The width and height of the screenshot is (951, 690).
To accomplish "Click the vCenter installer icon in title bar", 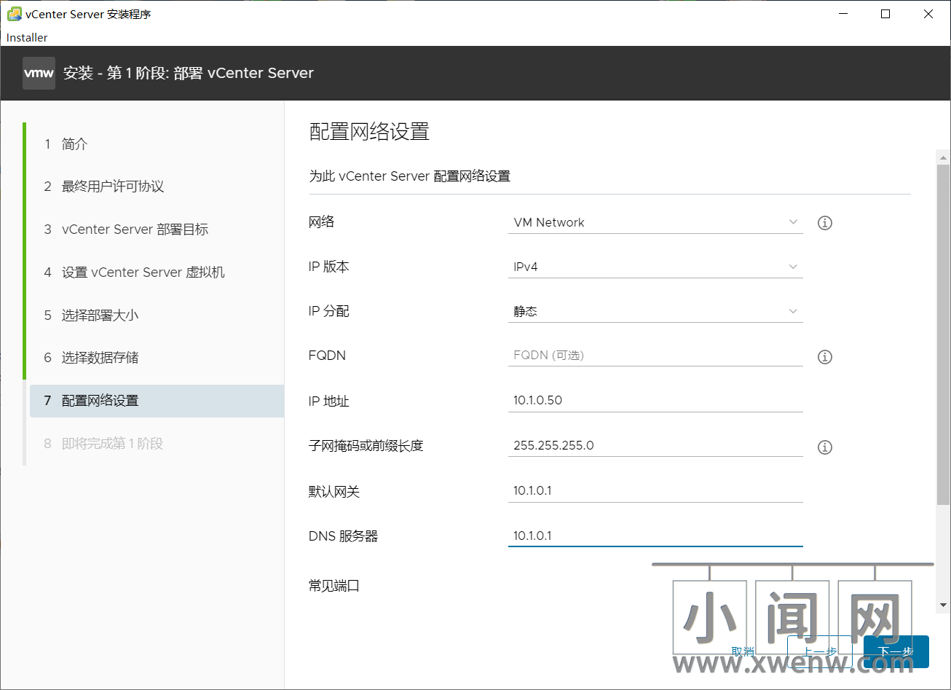I will (14, 14).
